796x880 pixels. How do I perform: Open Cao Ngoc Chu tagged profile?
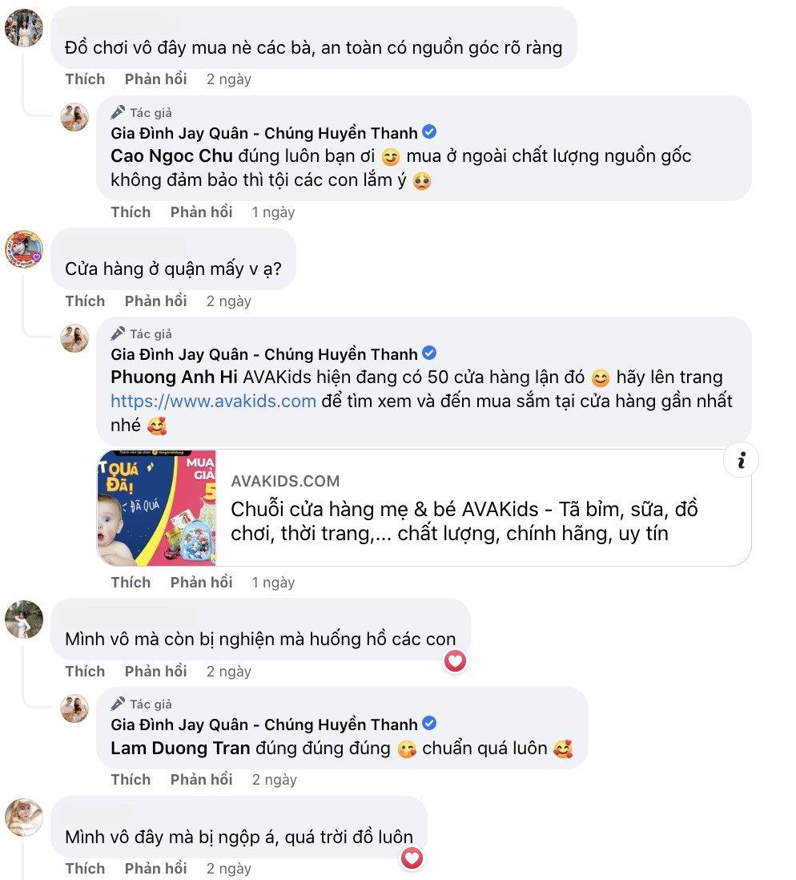tap(171, 156)
